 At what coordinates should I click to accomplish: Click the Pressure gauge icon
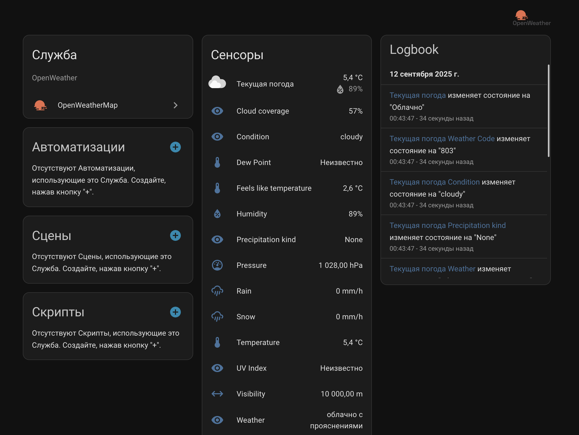(x=217, y=265)
